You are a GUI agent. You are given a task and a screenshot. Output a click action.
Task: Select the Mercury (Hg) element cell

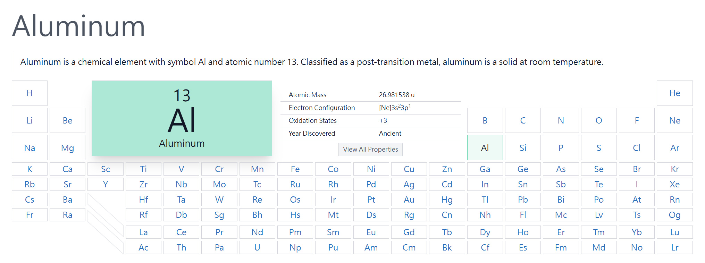click(x=447, y=200)
